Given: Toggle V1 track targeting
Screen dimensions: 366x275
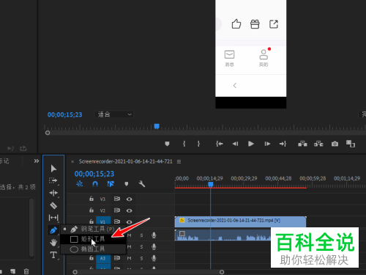Looking at the screenshot, I should tap(103, 221).
